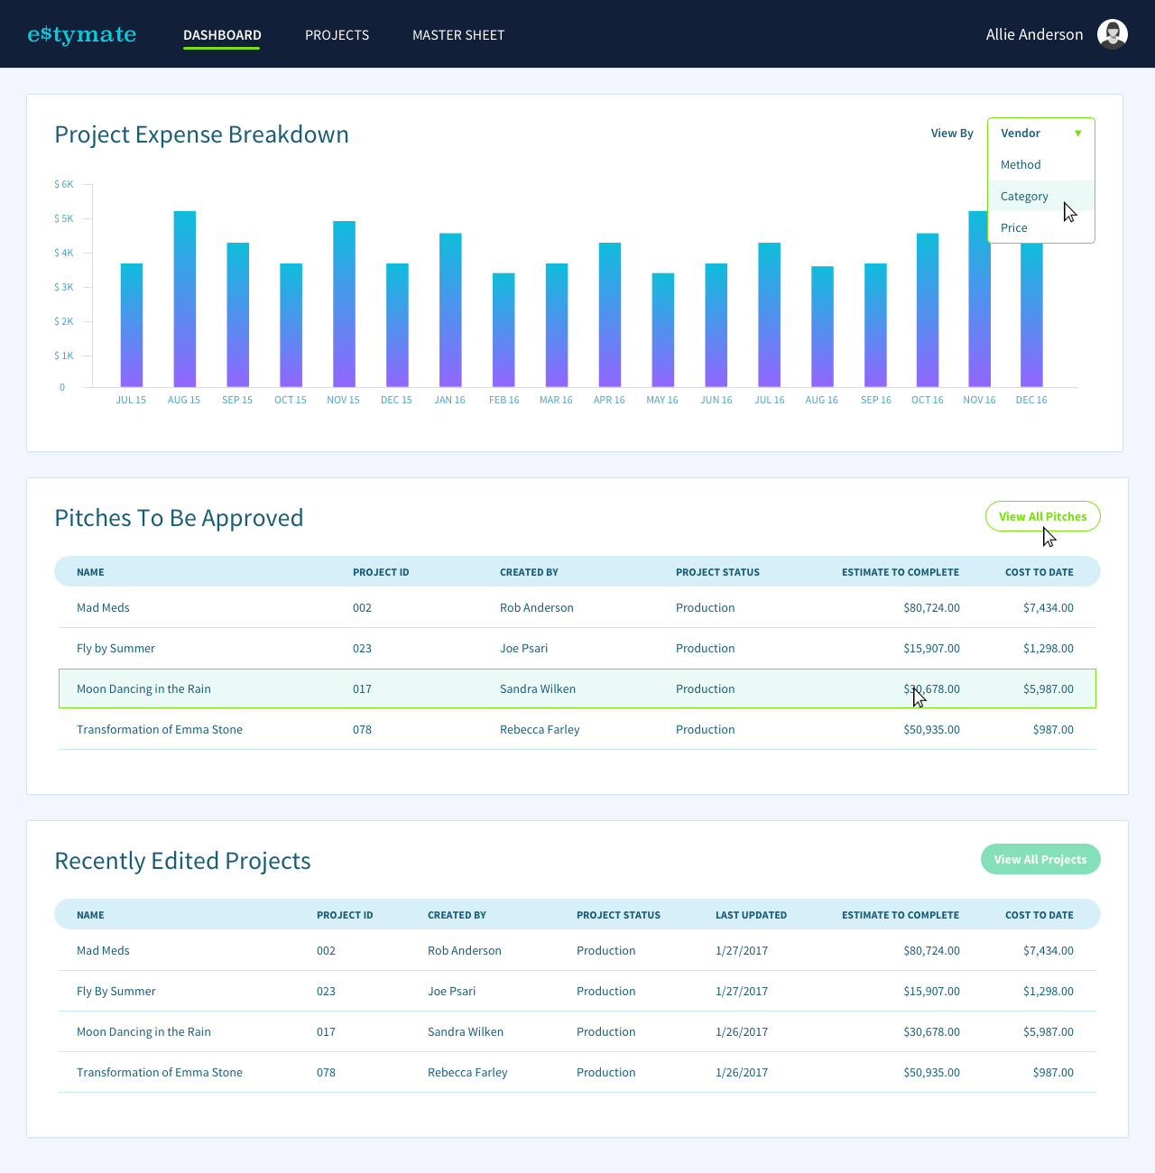Select Method in the View By list
Image resolution: width=1155 pixels, height=1173 pixels.
pyautogui.click(x=1021, y=164)
